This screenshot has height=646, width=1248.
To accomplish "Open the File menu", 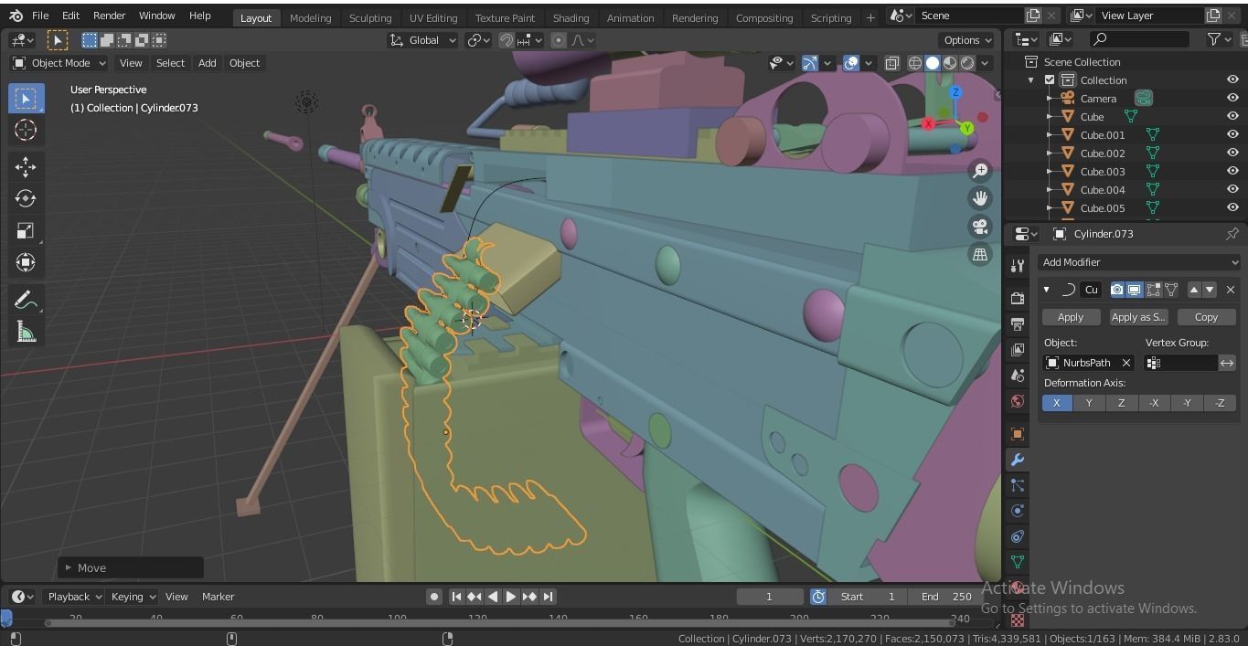I will click(40, 16).
